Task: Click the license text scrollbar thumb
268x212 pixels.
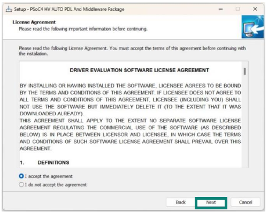Action: pyautogui.click(x=245, y=72)
